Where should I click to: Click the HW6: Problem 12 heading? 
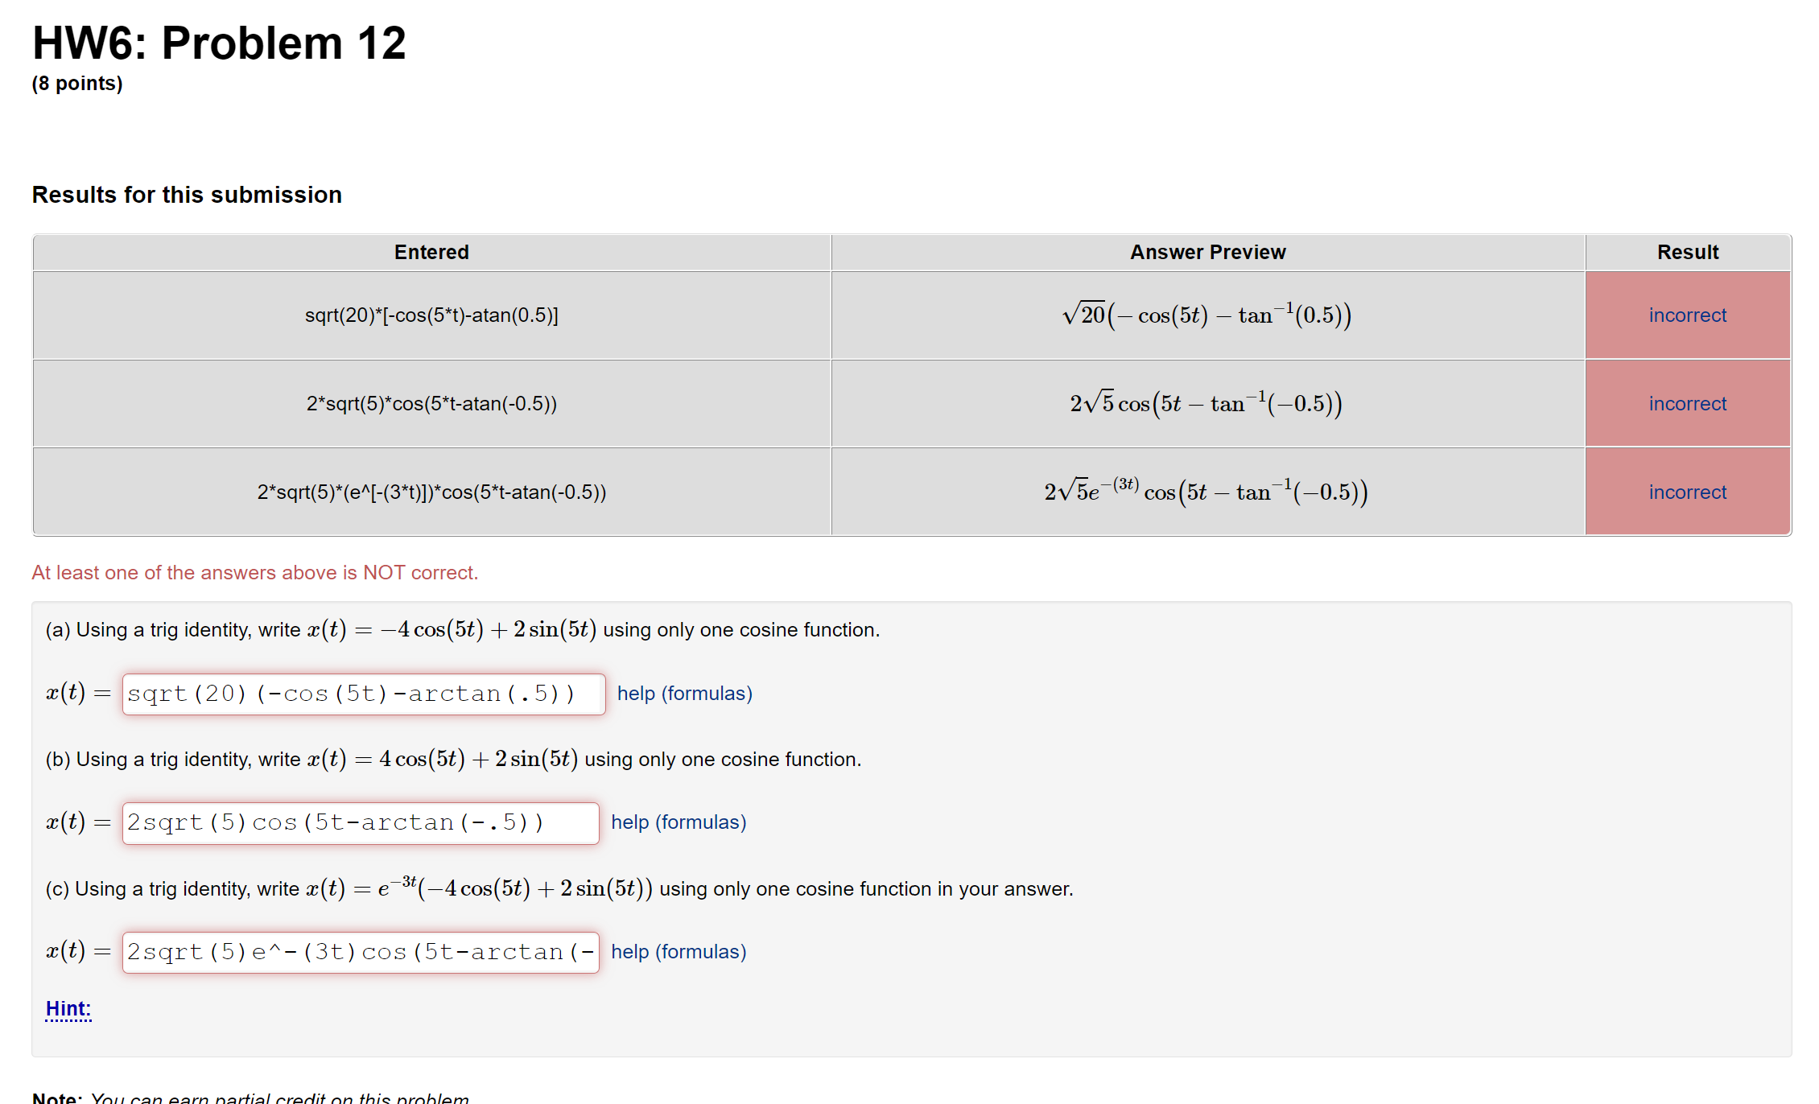pos(218,43)
